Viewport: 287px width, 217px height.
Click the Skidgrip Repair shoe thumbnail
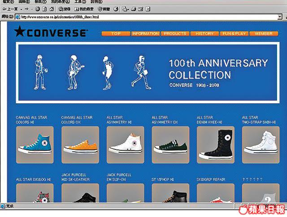[x=216, y=193]
